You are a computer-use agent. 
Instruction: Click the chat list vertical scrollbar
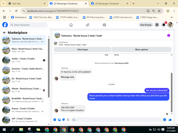pyautogui.click(x=49, y=68)
